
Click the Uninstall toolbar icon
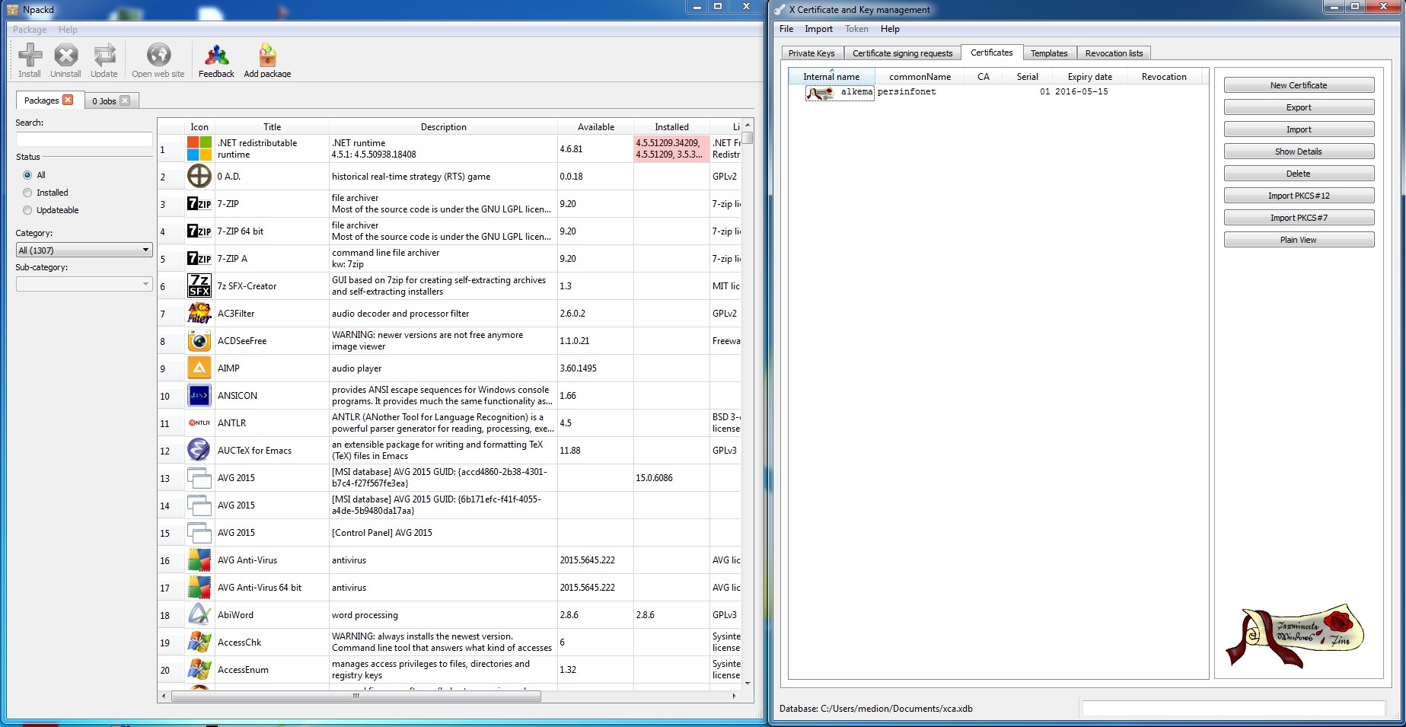point(66,55)
